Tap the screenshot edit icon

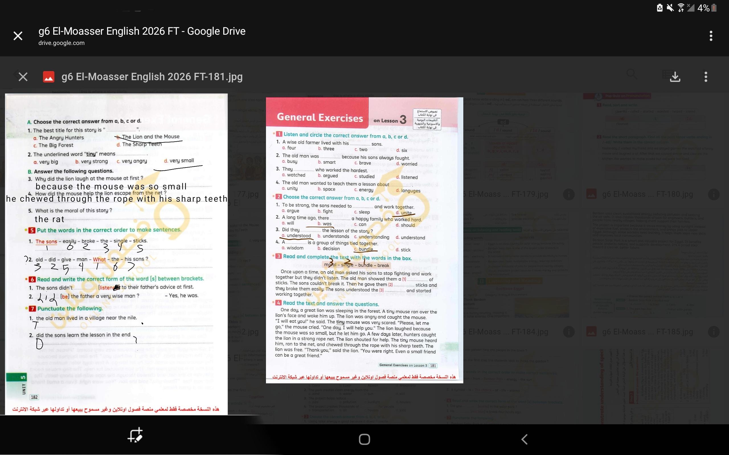pos(135,435)
